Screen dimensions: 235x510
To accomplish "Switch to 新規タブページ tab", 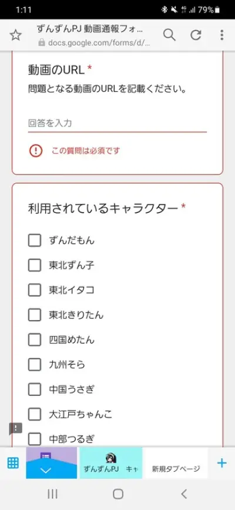I will click(x=176, y=463).
